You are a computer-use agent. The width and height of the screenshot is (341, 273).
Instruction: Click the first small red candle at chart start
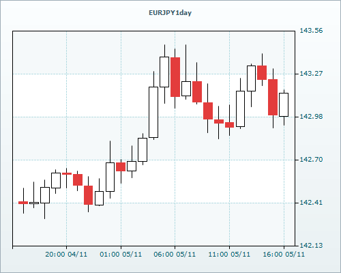click(23, 203)
